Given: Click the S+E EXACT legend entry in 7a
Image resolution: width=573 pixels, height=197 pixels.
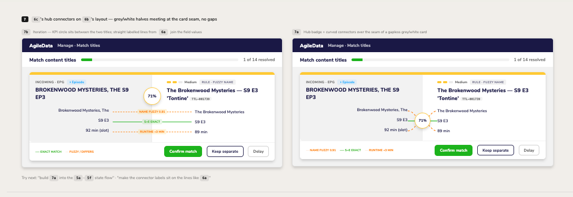Looking at the screenshot, I should 350,150.
